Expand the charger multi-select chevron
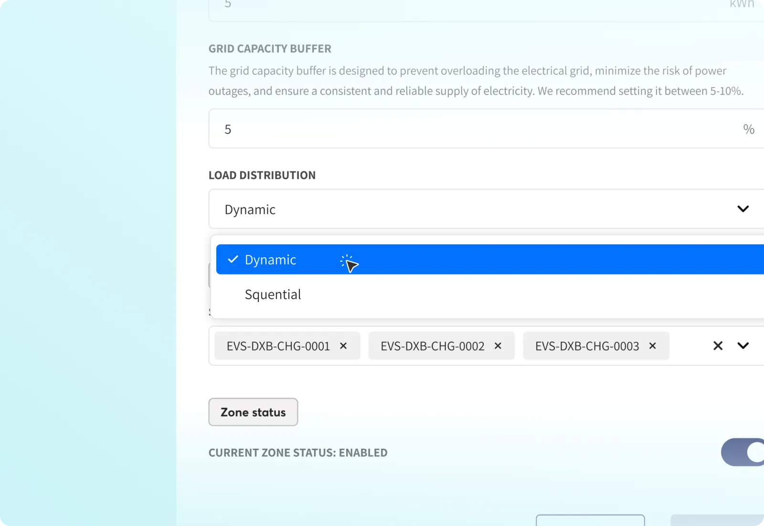The height and width of the screenshot is (526, 764). (743, 346)
